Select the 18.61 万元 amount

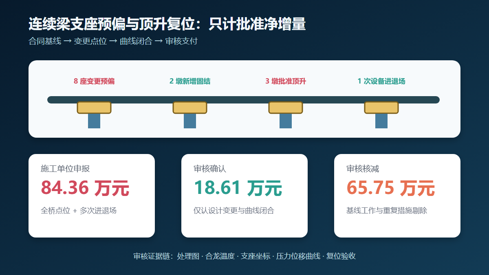tap(238, 188)
